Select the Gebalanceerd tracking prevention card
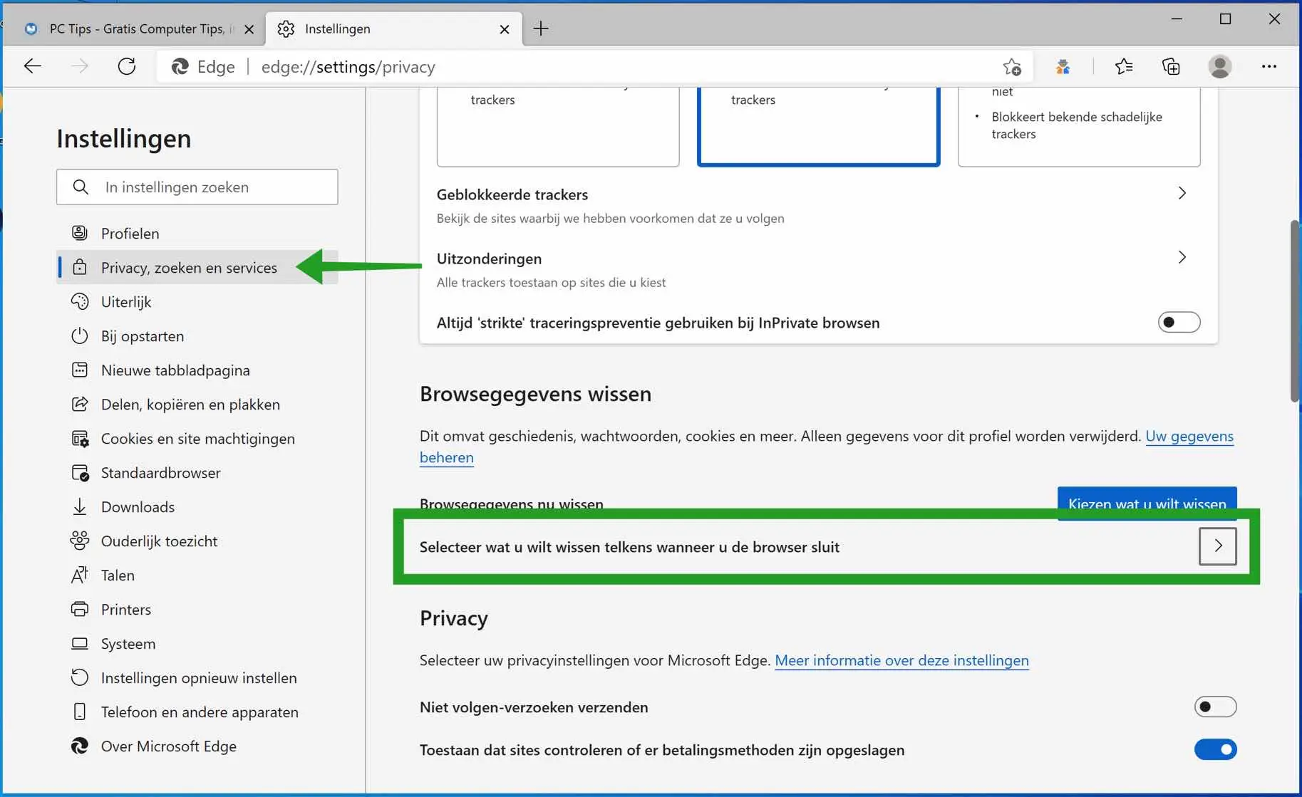The height and width of the screenshot is (797, 1302). (818, 126)
